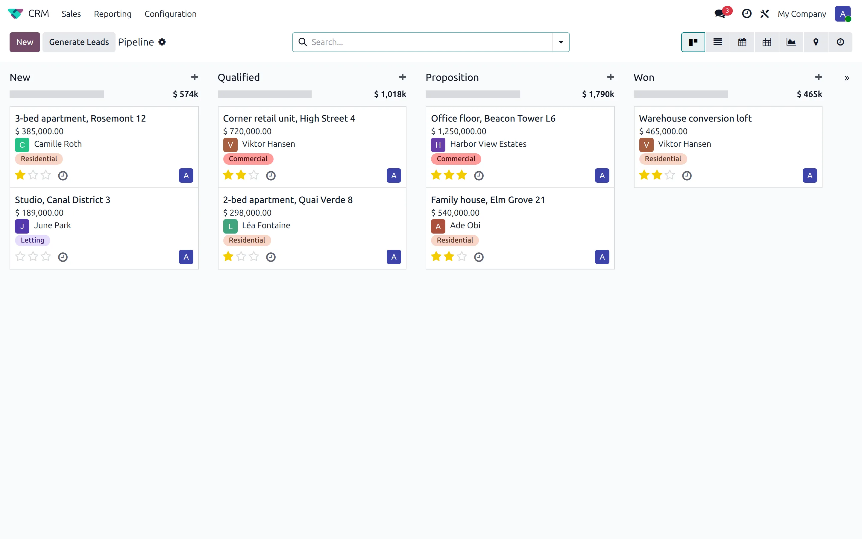Click New to create lead
This screenshot has height=539, width=862.
click(25, 42)
